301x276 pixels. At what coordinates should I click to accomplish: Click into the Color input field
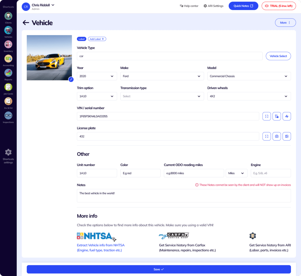tap(140, 173)
